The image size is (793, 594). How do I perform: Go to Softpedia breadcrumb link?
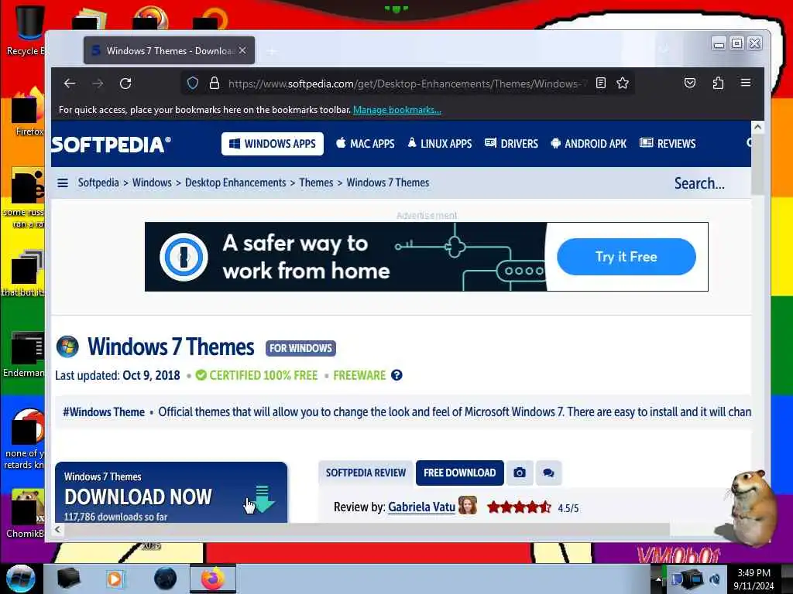98,183
